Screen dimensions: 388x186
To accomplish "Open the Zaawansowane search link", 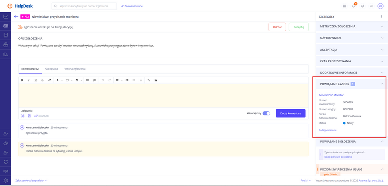I will coord(132,6).
